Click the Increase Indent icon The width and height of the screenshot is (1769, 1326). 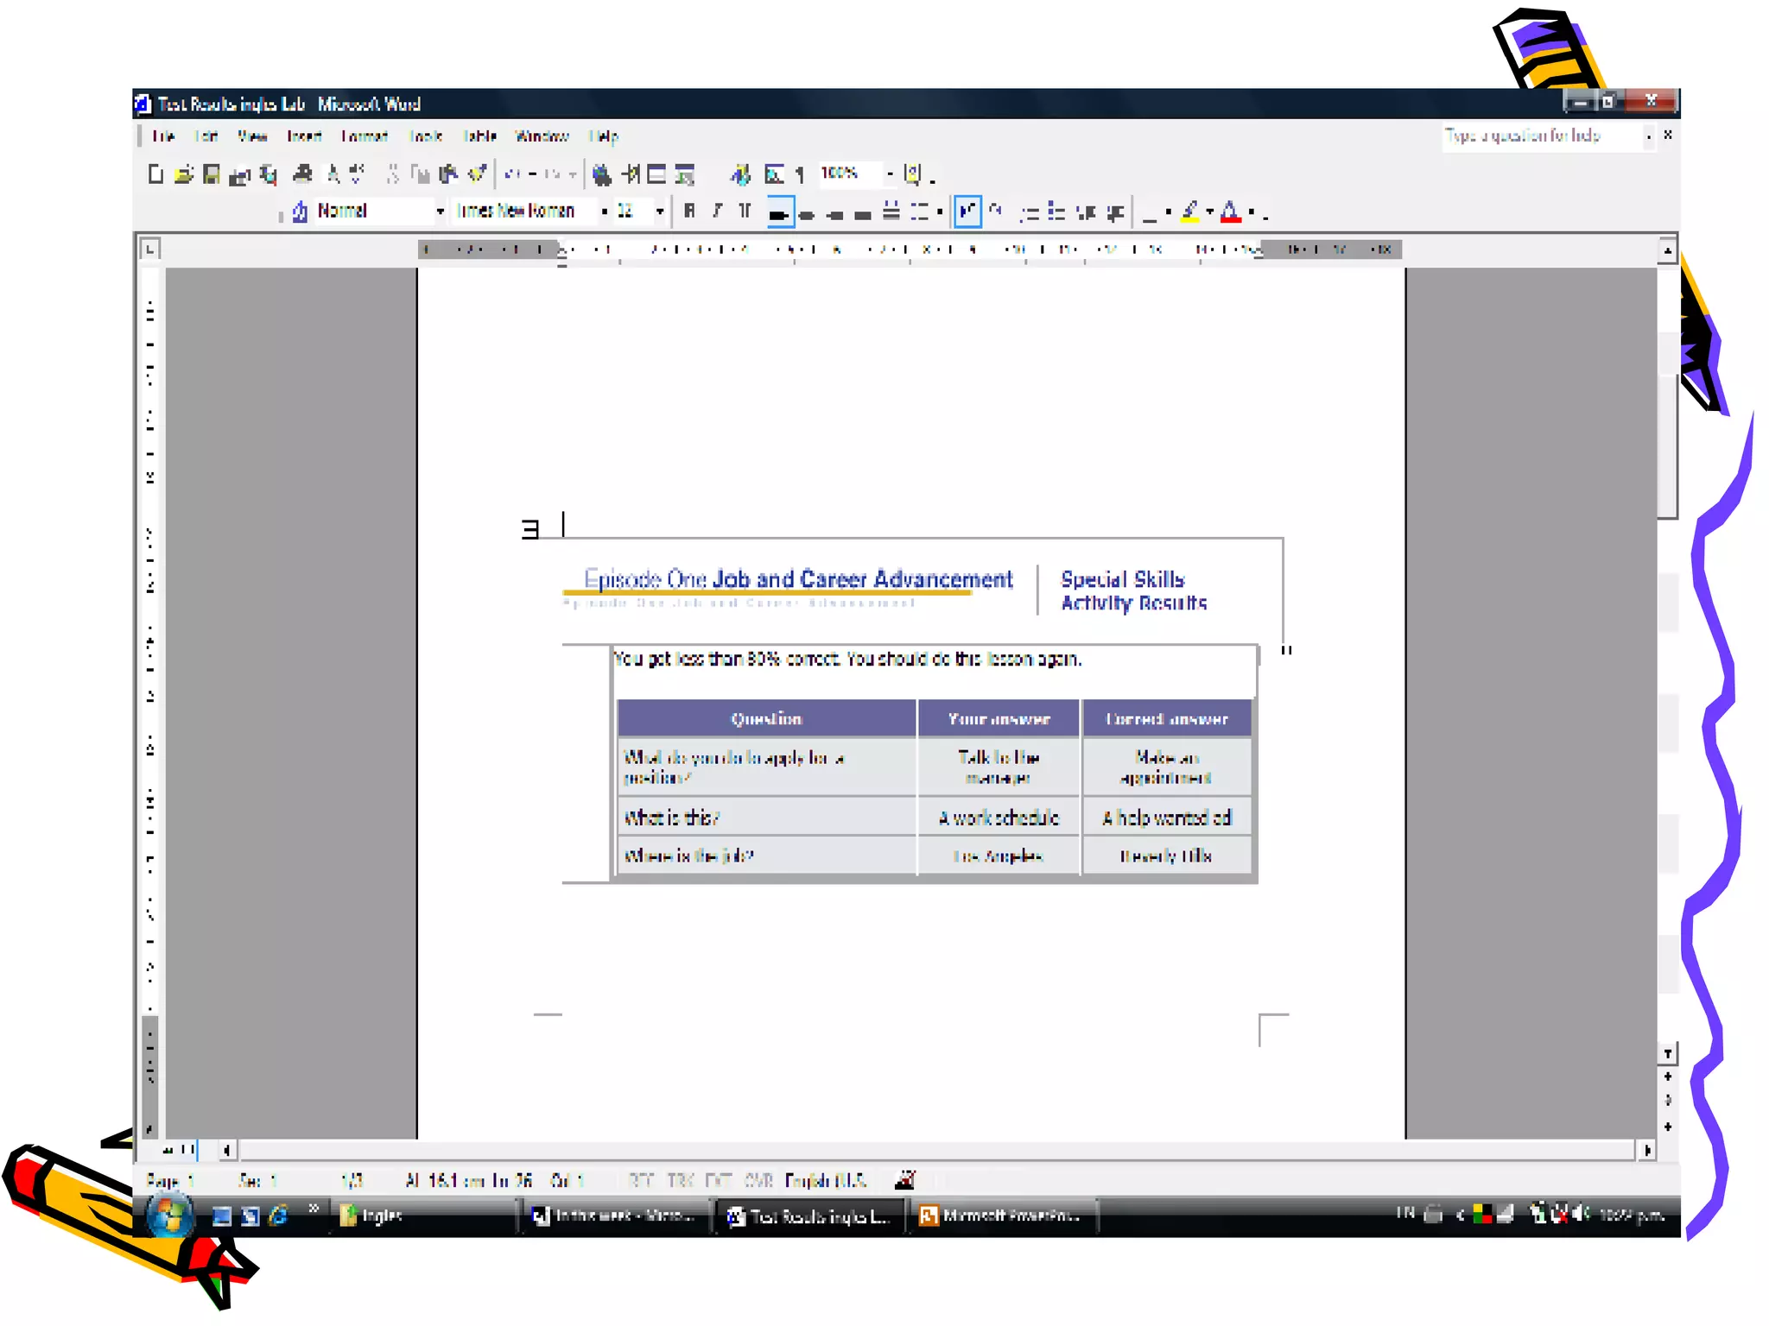point(1115,212)
